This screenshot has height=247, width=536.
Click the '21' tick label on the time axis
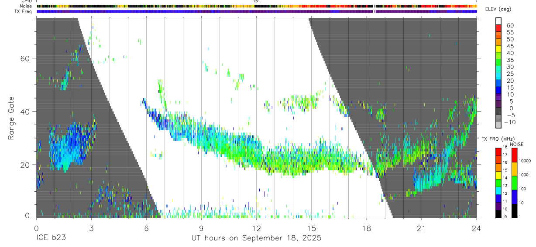coord(422,228)
